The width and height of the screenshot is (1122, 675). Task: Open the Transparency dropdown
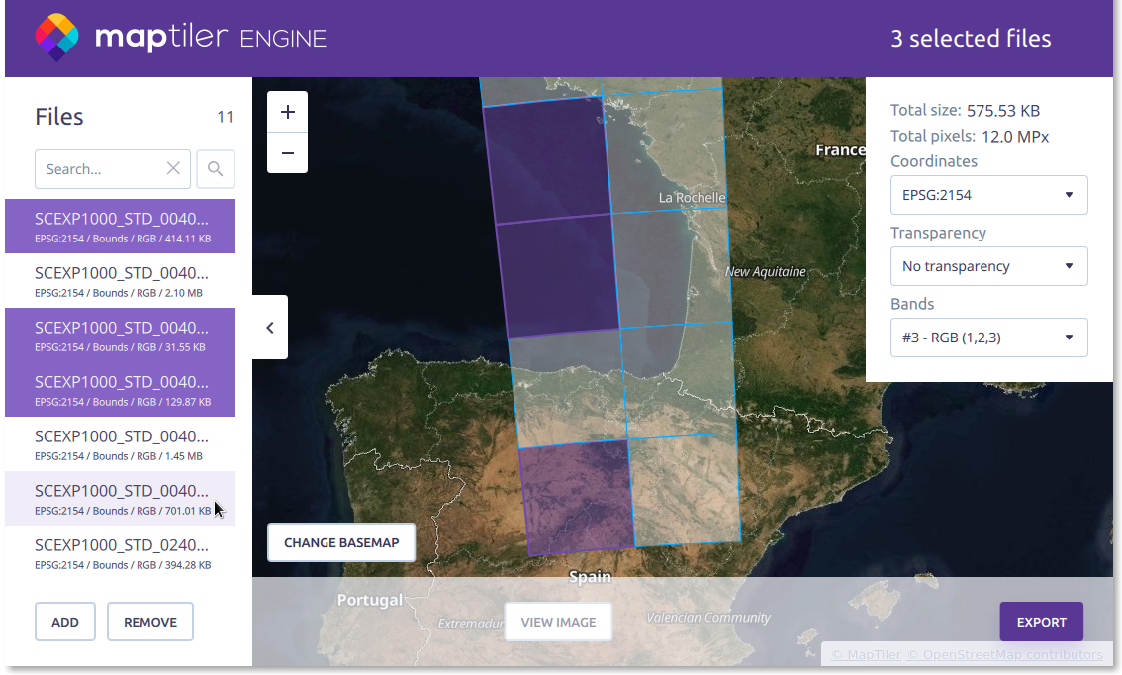coord(988,266)
